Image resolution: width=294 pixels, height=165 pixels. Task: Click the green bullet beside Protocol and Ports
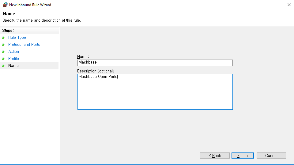click(x=3, y=45)
